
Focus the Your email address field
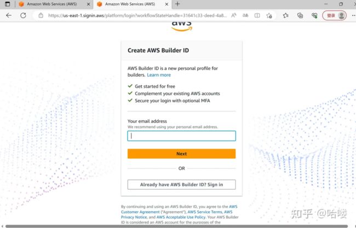181,136
